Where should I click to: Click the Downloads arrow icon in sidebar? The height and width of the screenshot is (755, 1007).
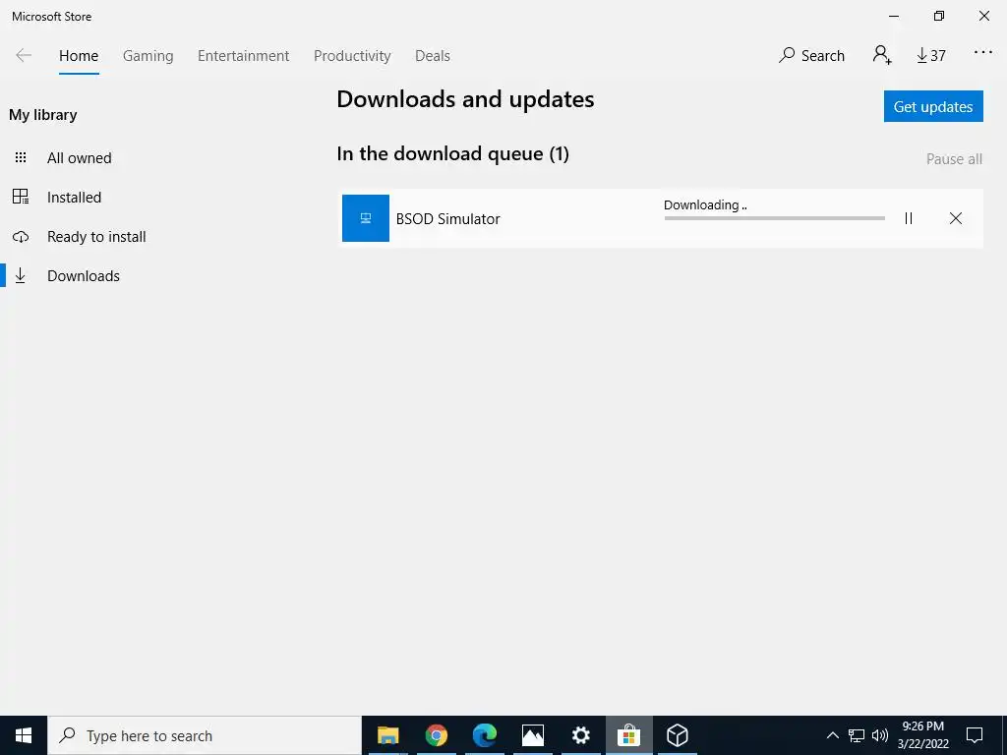[21, 275]
